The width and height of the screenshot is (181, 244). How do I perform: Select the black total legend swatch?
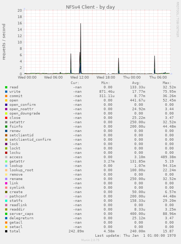coord(6,231)
